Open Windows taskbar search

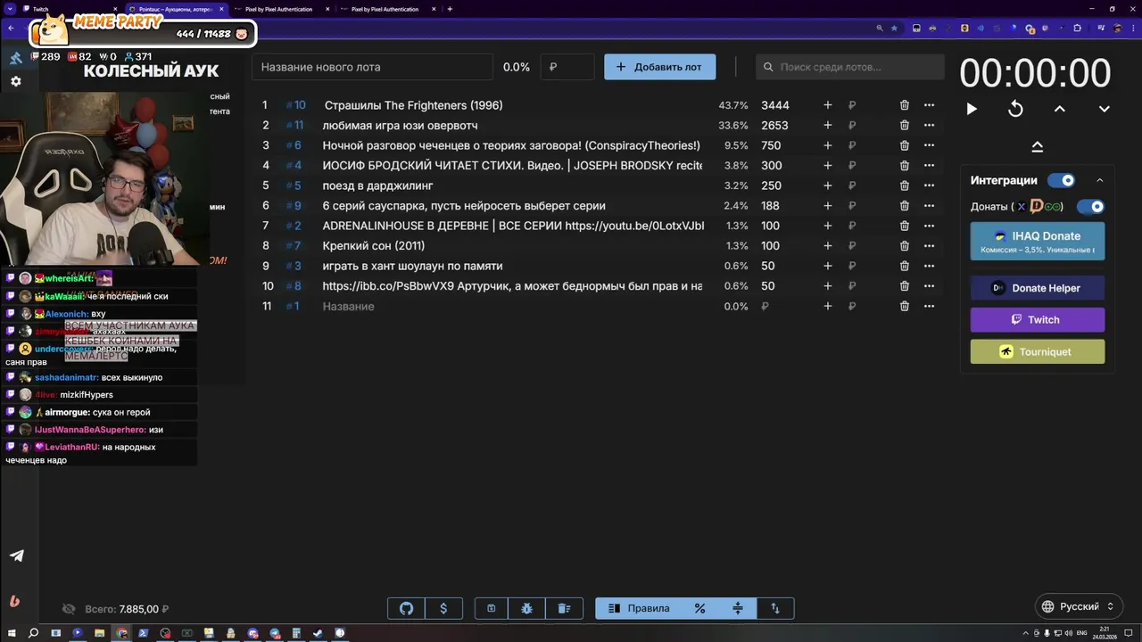tap(33, 633)
